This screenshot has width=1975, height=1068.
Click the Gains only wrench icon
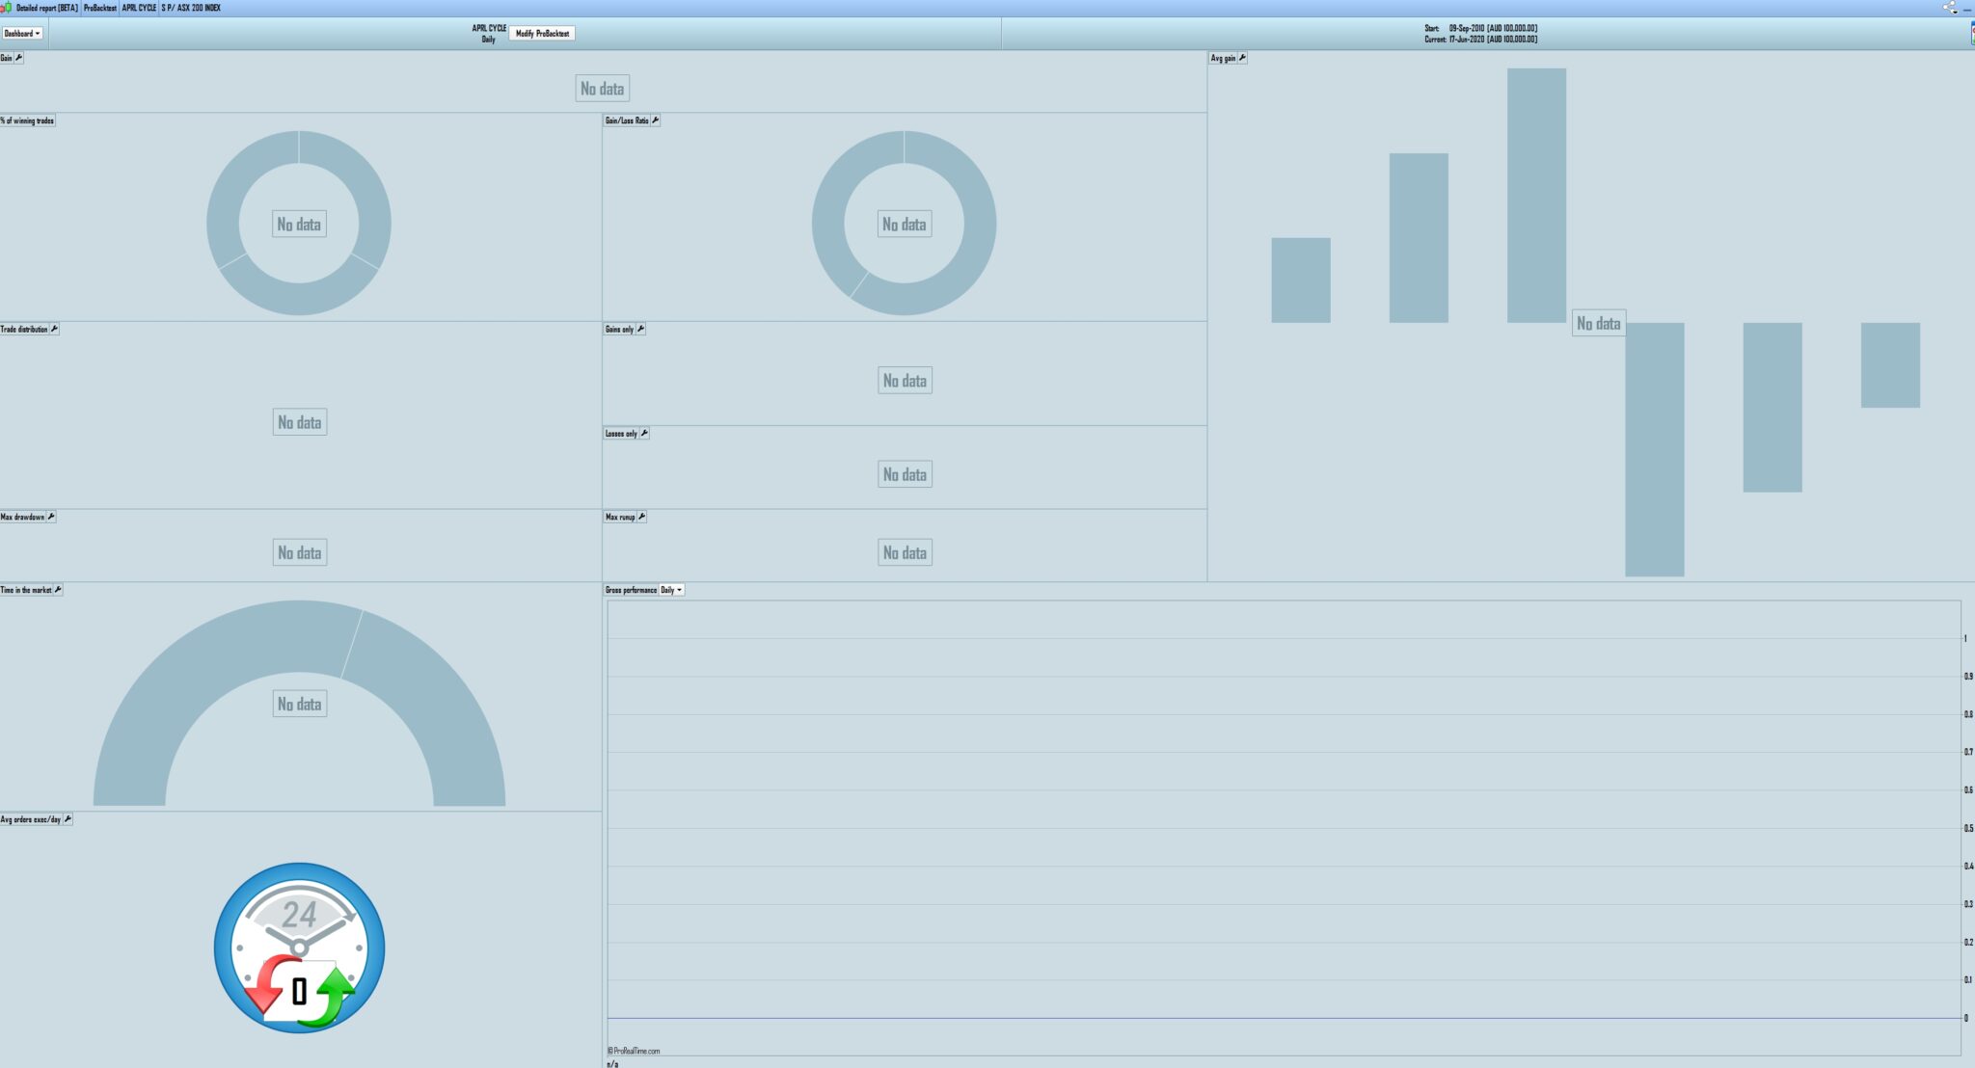pyautogui.click(x=641, y=329)
